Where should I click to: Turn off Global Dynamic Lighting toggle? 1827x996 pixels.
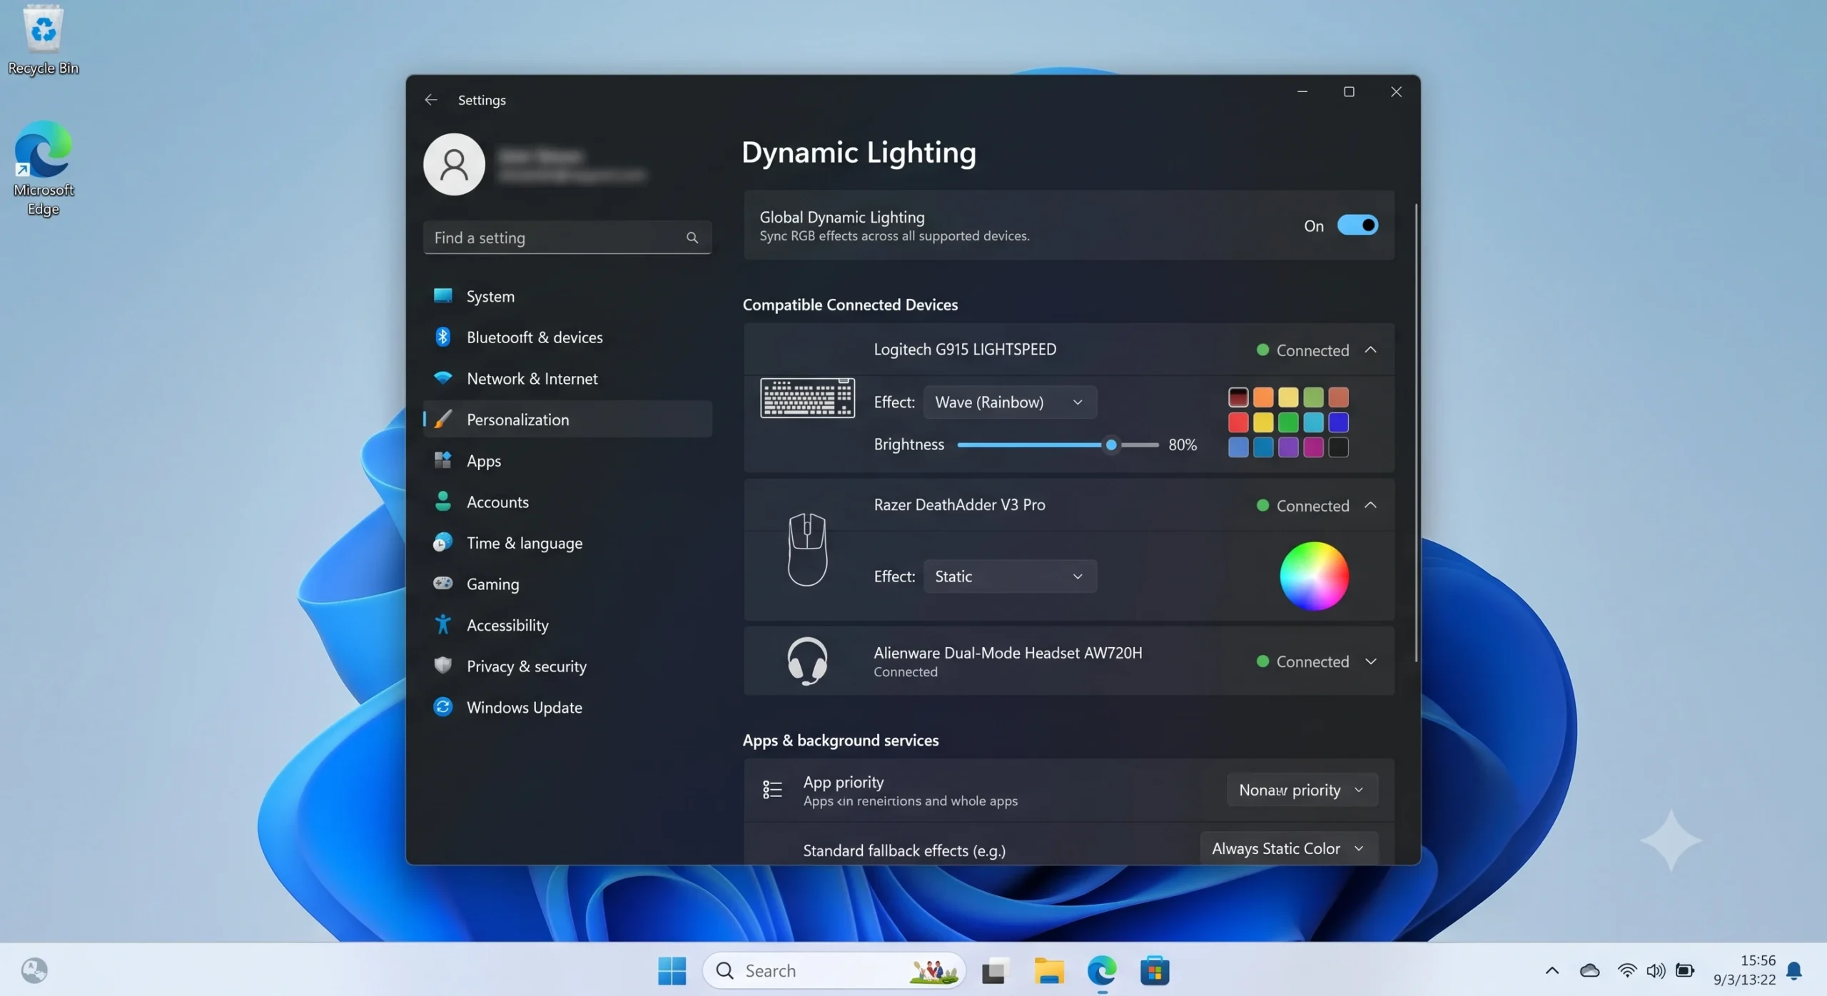(1357, 225)
